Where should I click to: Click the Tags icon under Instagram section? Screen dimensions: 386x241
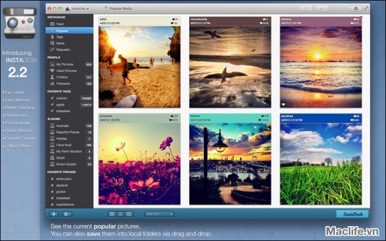[x=52, y=37]
